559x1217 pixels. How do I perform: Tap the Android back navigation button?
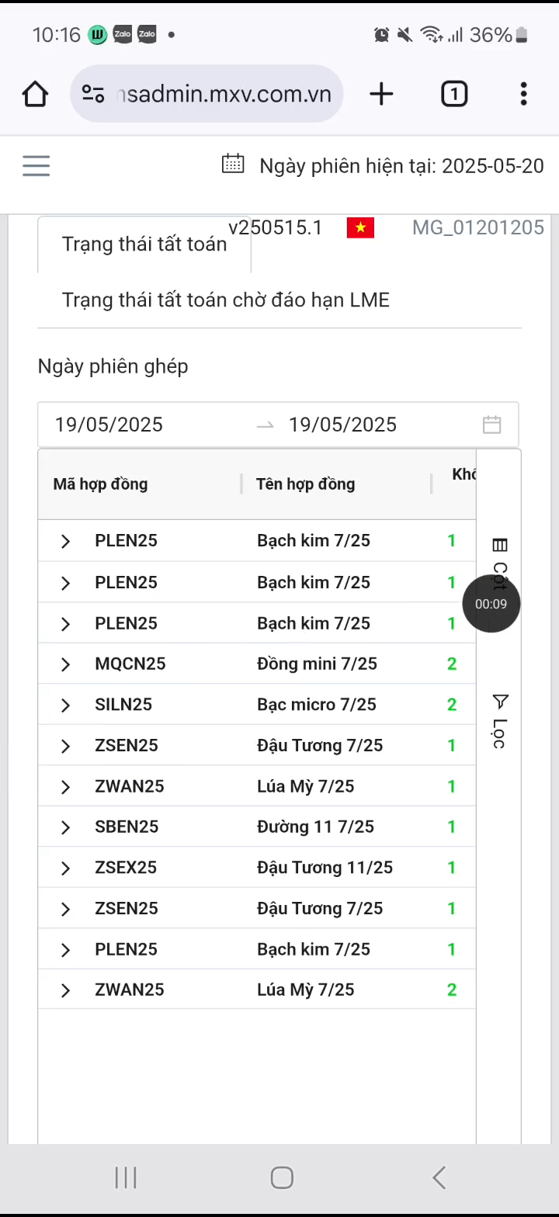click(439, 1177)
